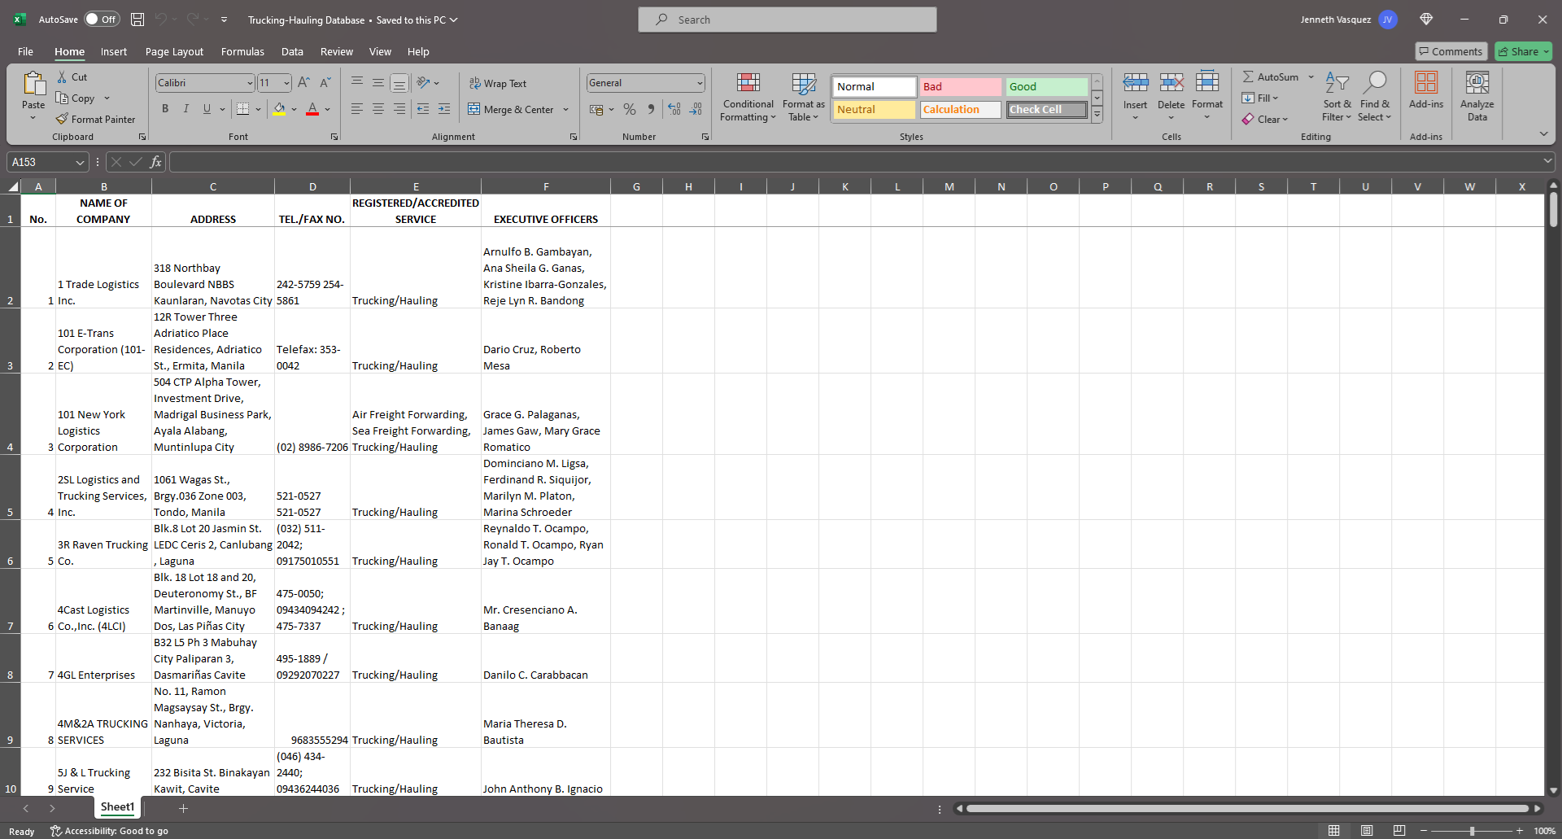
Task: Switch to the Data tab
Action: tap(292, 51)
